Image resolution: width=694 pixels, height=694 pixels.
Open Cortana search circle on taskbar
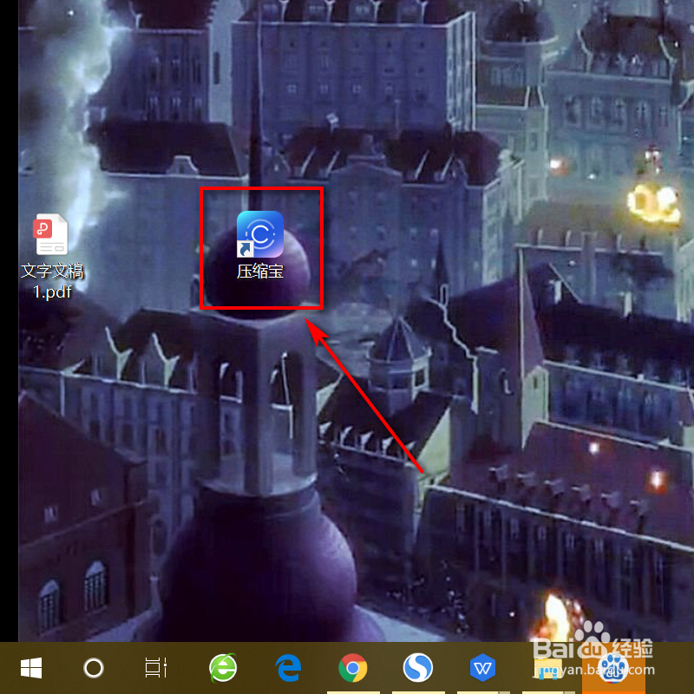[94, 668]
